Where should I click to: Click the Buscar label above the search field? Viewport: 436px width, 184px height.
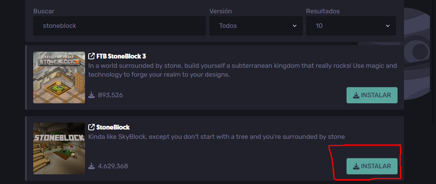(44, 11)
